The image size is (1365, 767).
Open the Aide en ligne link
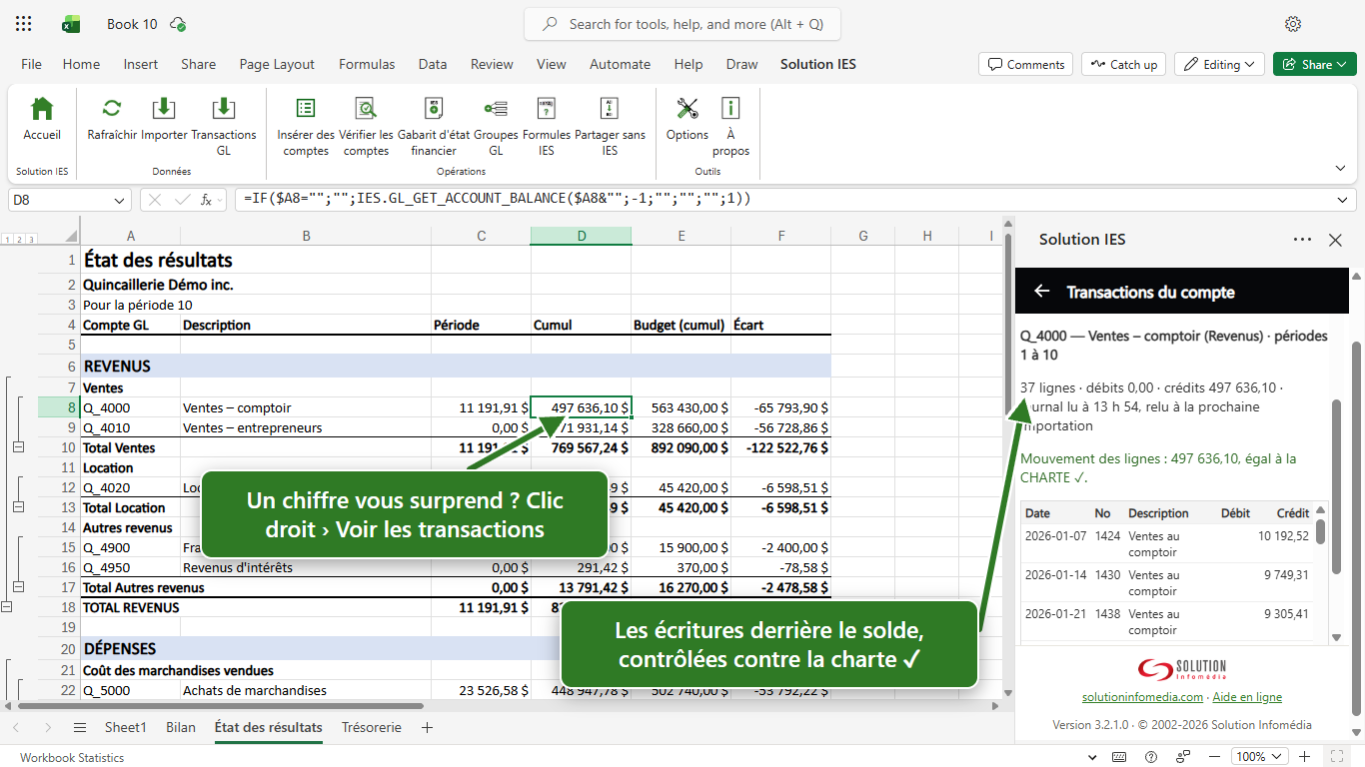click(x=1249, y=697)
